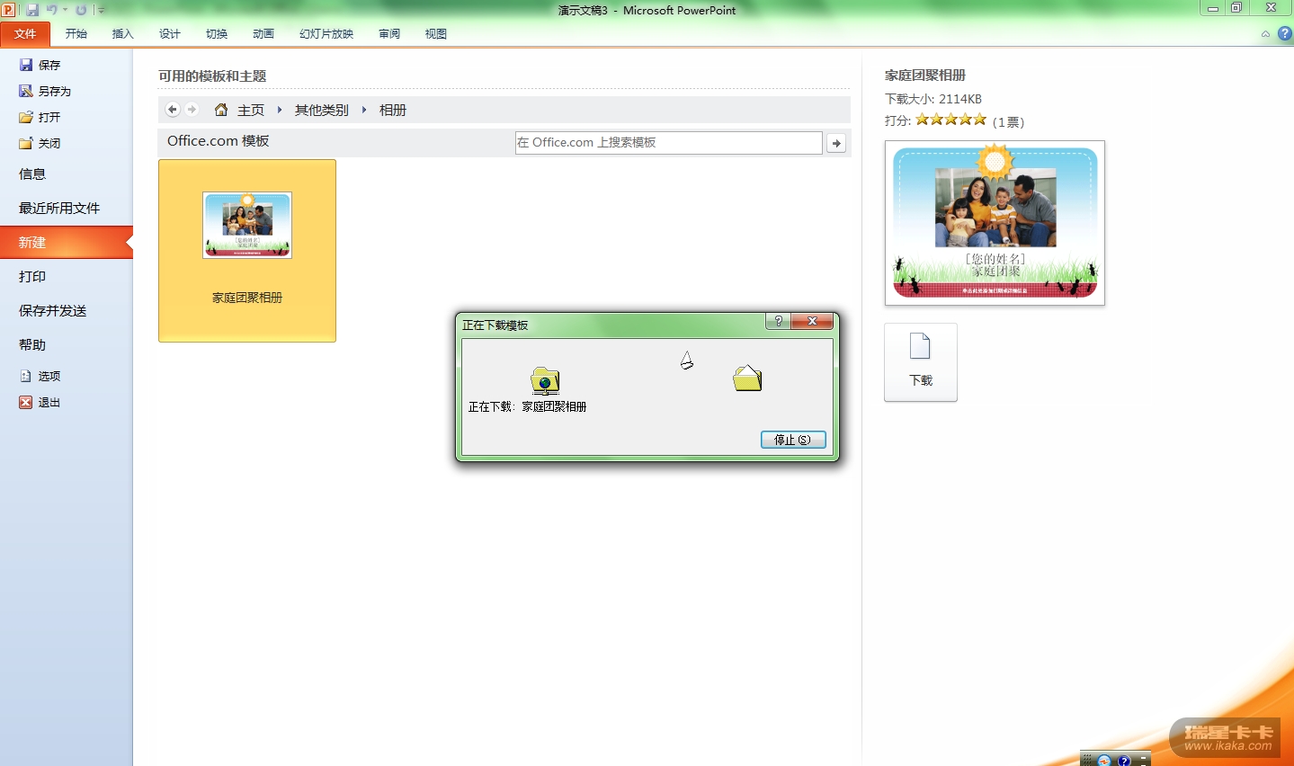This screenshot has width=1294, height=766.
Task: Click 相册 in the template breadcrumb
Action: pos(393,110)
